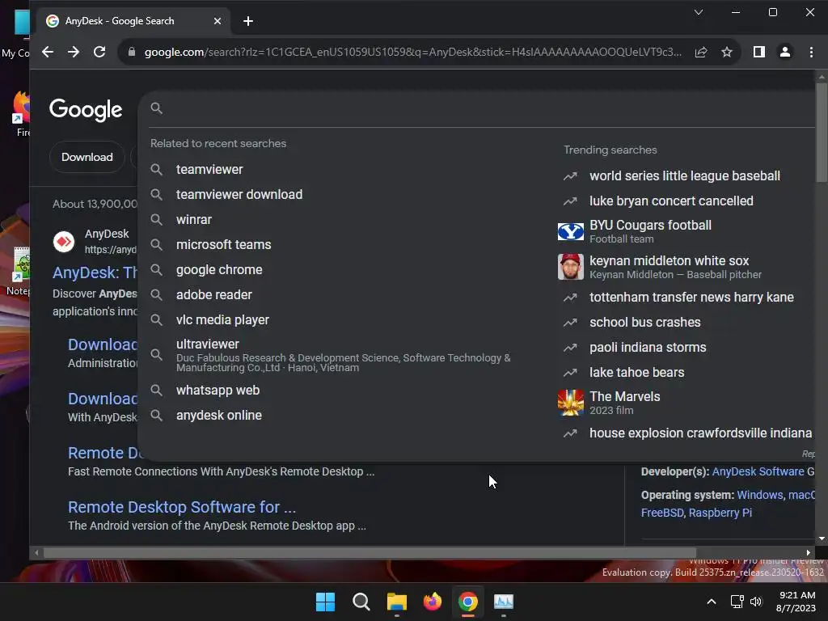
Task: Click Keynan Middleton photo thumbnail
Action: (x=571, y=267)
